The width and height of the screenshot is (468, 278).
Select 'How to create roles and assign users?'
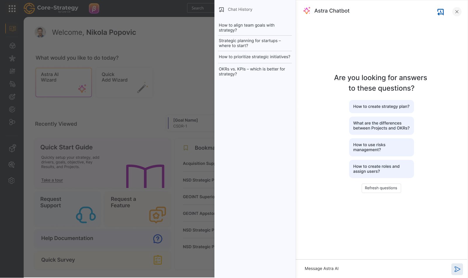[x=382, y=169]
